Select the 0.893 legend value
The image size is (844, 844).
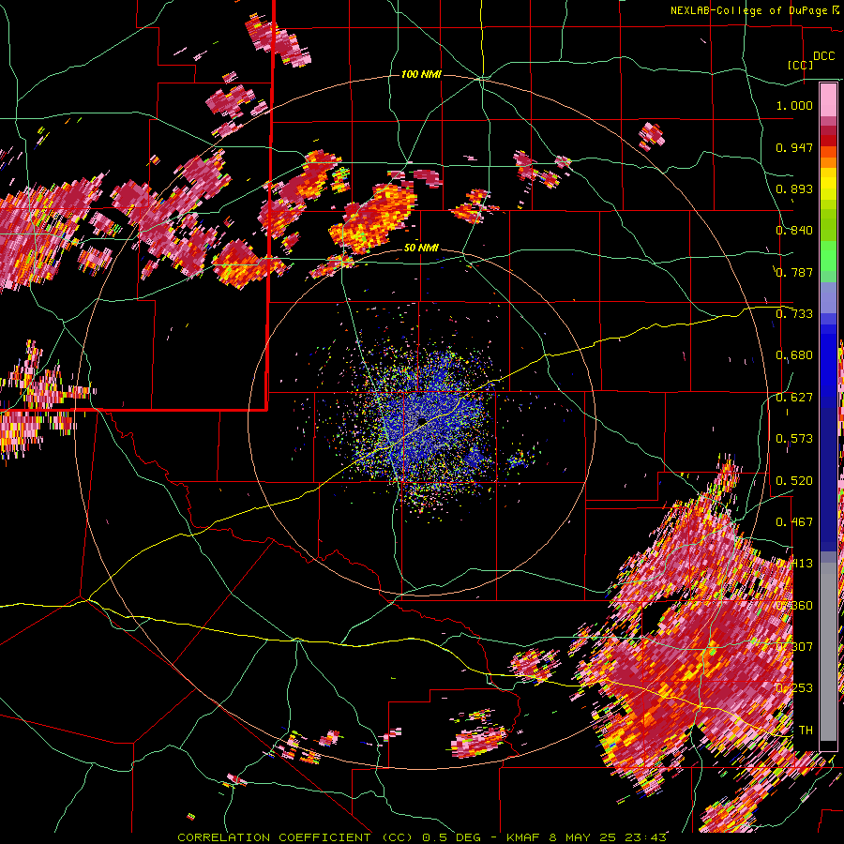(x=794, y=188)
